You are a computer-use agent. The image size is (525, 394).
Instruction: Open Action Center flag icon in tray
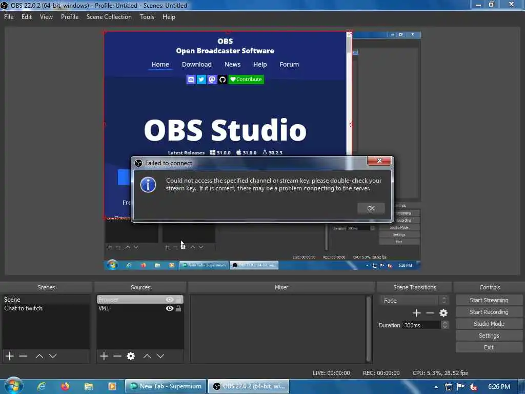click(x=461, y=387)
